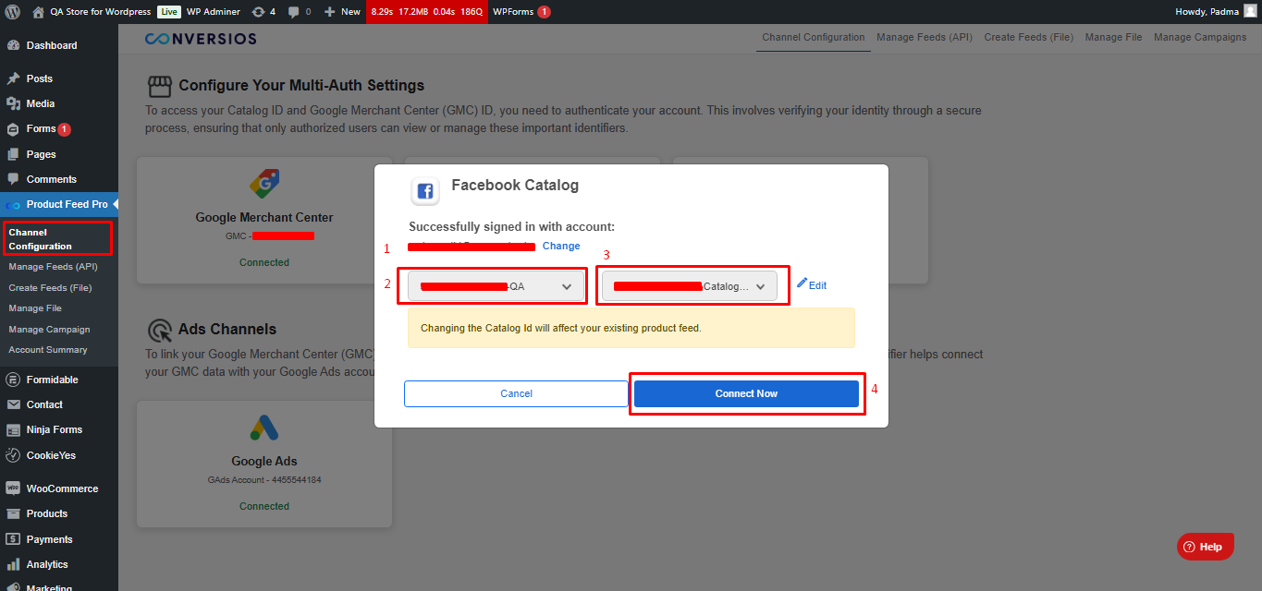This screenshot has height=591, width=1262.
Task: Click the Conversios logo
Action: coord(201,39)
